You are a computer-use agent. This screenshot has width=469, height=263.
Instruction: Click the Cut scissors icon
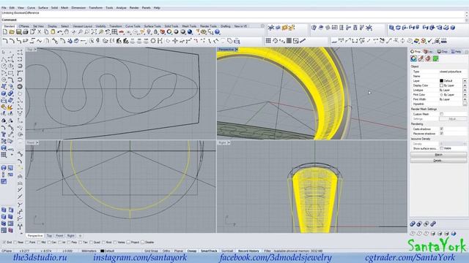pyautogui.click(x=39, y=32)
